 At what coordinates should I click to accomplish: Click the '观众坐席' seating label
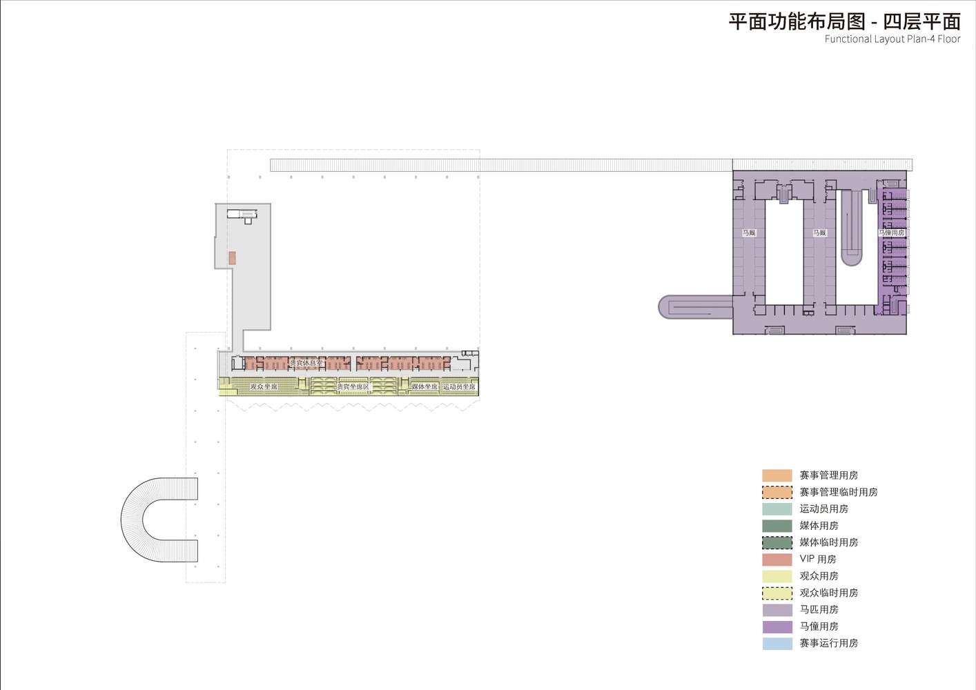264,386
